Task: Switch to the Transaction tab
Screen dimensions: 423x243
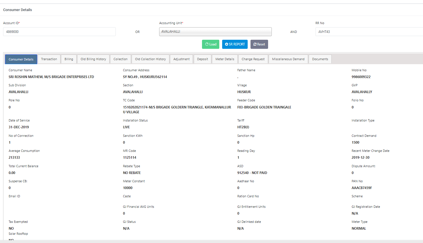Action: pyautogui.click(x=49, y=59)
